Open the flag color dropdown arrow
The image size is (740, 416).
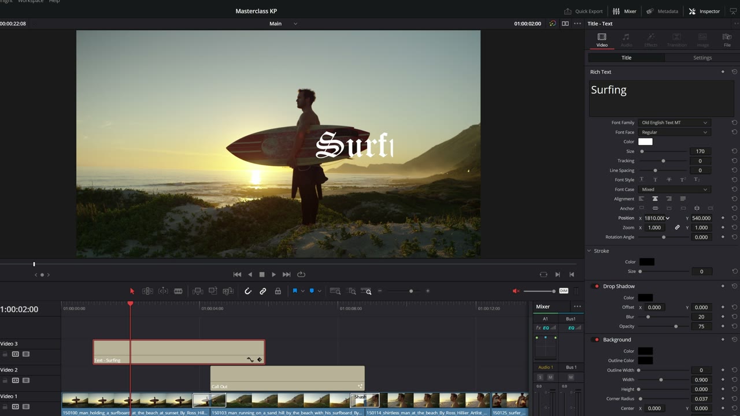pyautogui.click(x=302, y=291)
